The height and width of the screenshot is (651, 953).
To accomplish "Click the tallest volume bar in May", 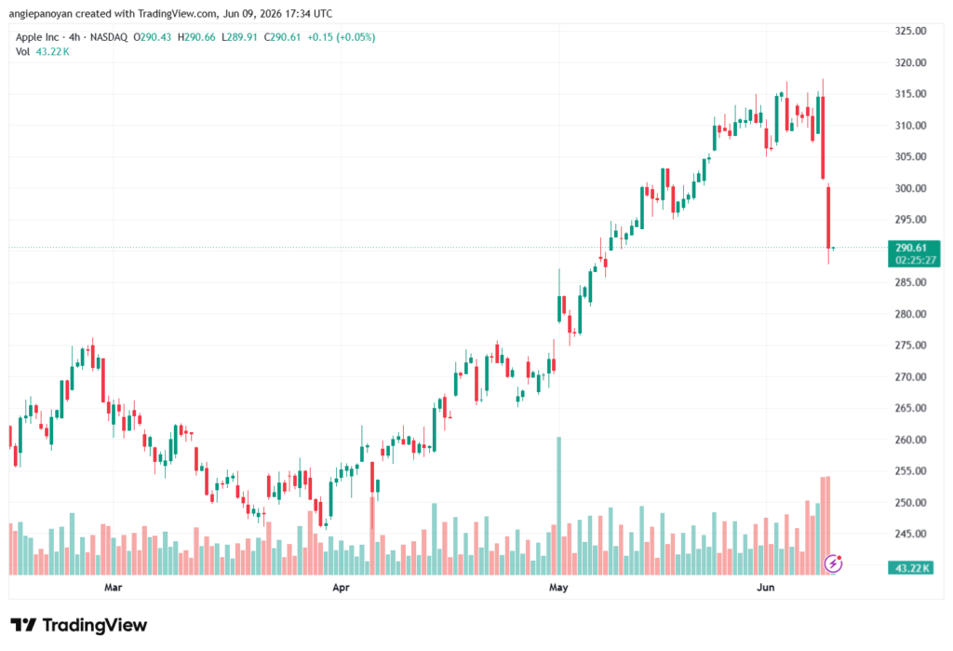I will click(559, 506).
